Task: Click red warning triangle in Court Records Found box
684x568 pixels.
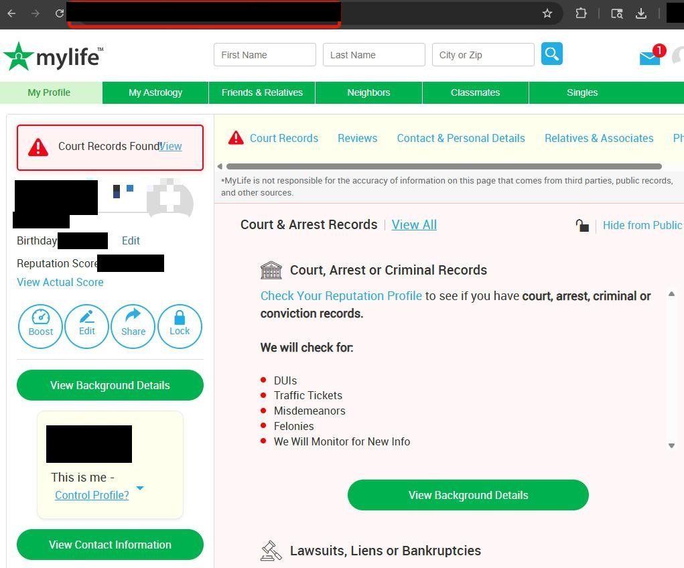Action: coord(38,147)
